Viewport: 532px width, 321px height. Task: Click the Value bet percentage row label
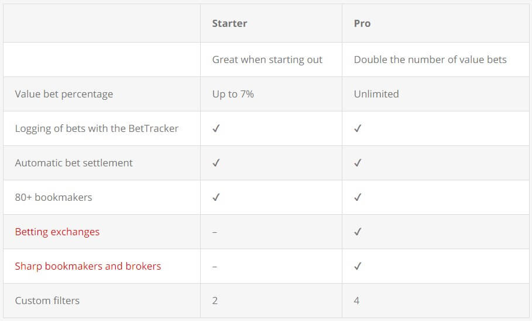pyautogui.click(x=64, y=94)
